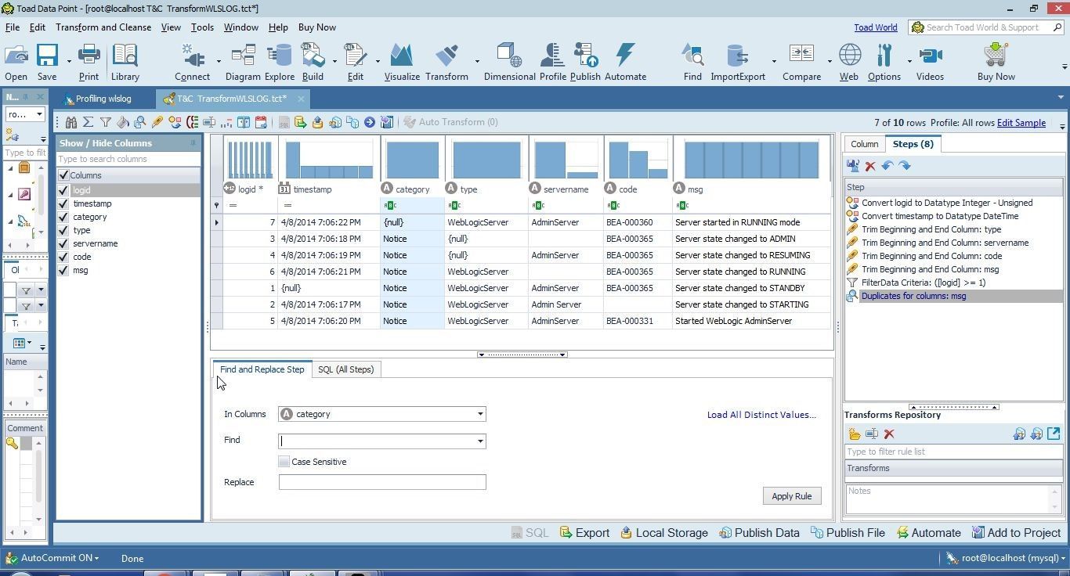Click the calendar date icon in transform toolbar
The image size is (1070, 576).
coord(261,122)
